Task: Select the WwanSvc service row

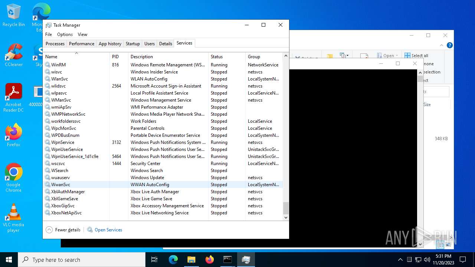Action: 163,185
